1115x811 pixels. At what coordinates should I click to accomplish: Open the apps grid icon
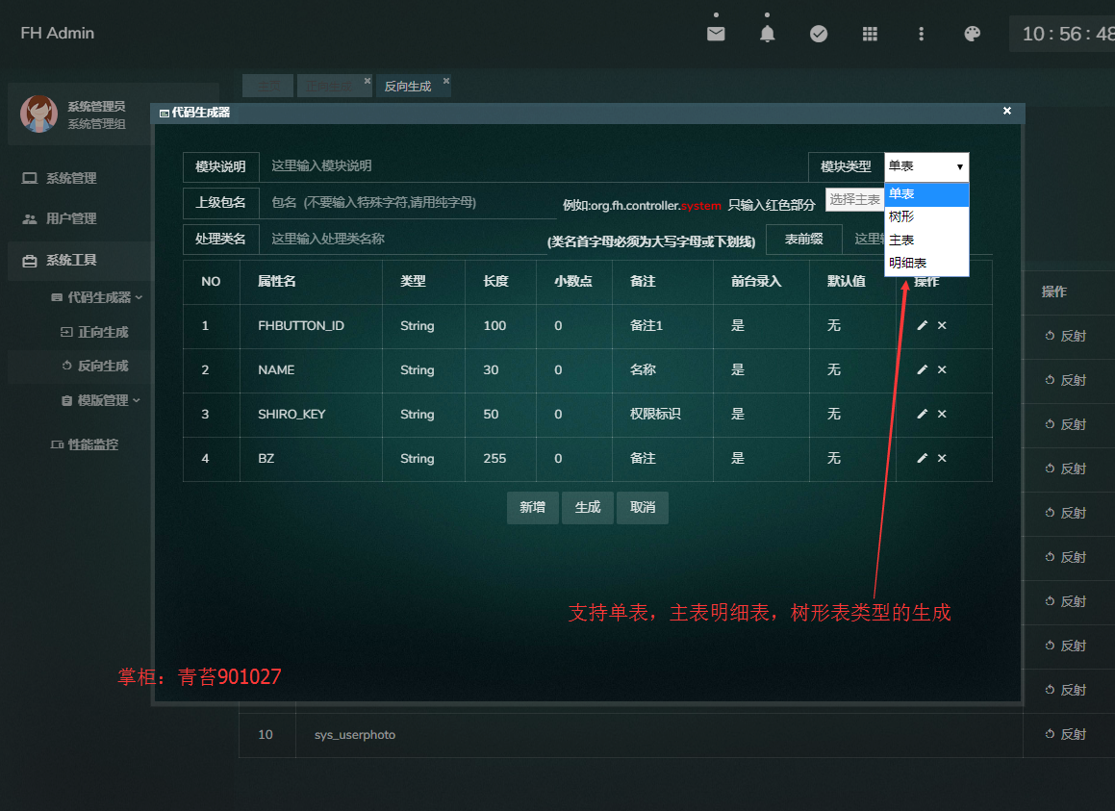pos(870,34)
